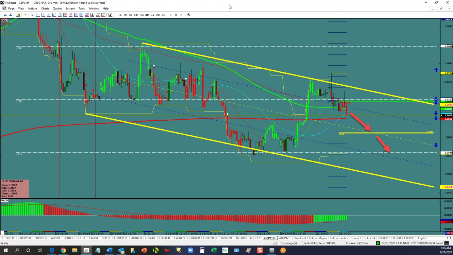The width and height of the screenshot is (453, 255).
Task: Click the second blue-red trade icon in toolbar
Action: click(11, 15)
